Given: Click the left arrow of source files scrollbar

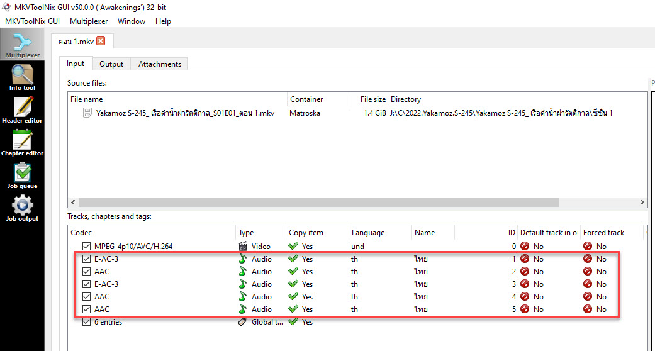Looking at the screenshot, I should pyautogui.click(x=73, y=202).
